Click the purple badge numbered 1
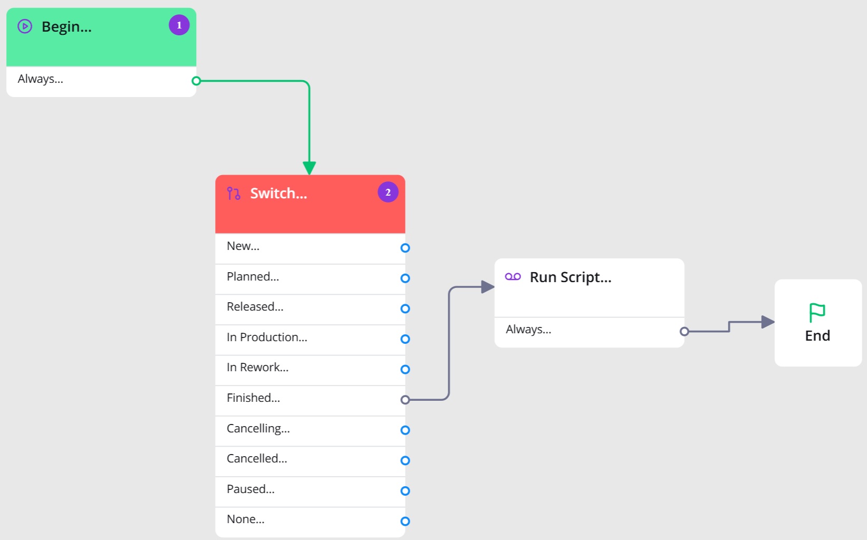Viewport: 867px width, 540px height. (x=179, y=25)
